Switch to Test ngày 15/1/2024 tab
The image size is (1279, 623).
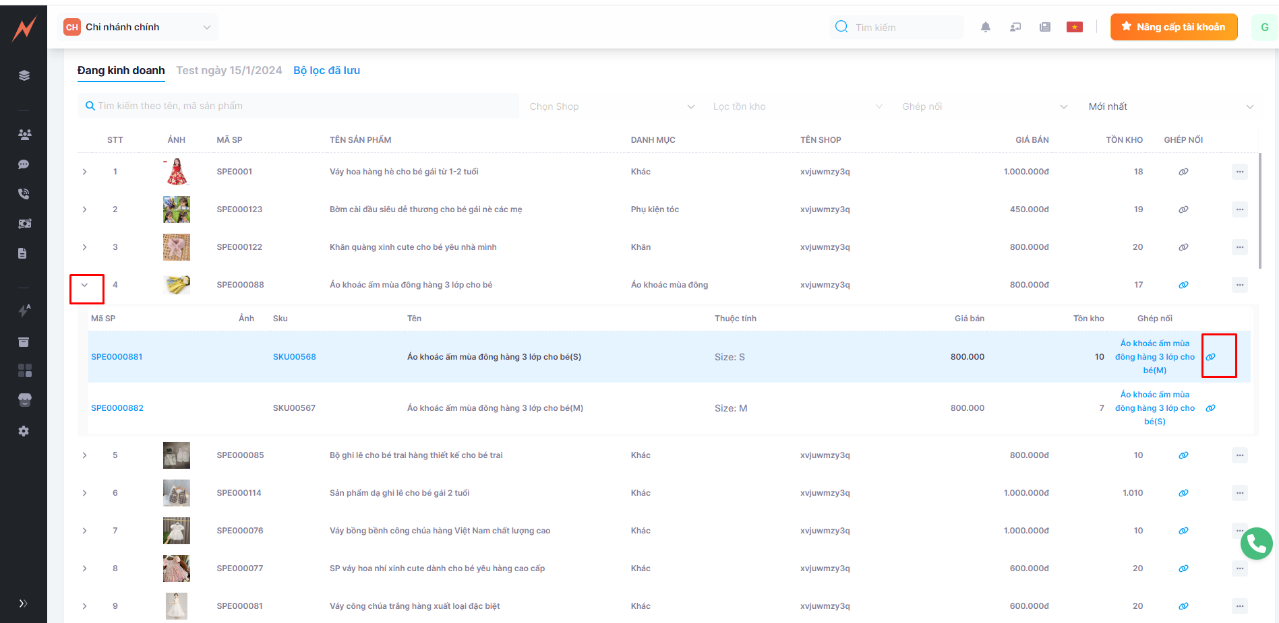point(229,71)
